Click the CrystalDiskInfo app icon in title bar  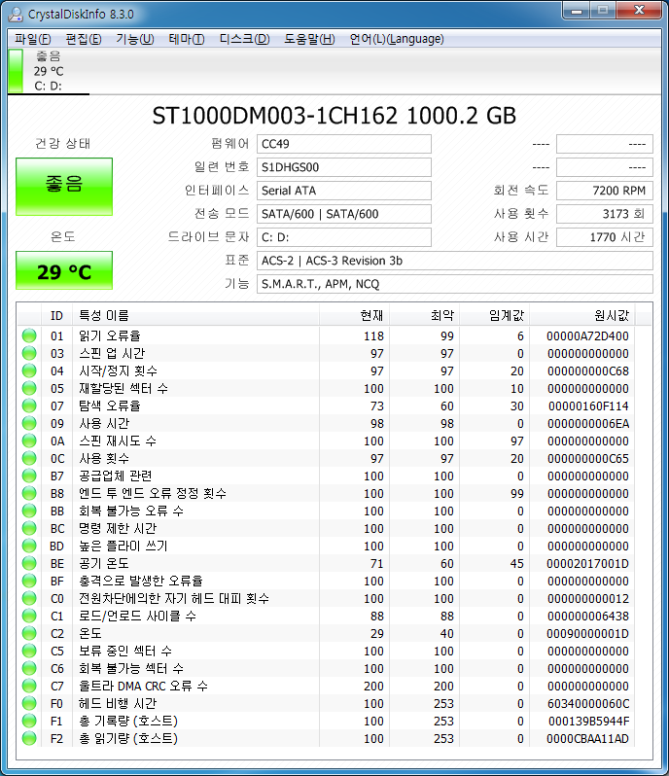[15, 14]
